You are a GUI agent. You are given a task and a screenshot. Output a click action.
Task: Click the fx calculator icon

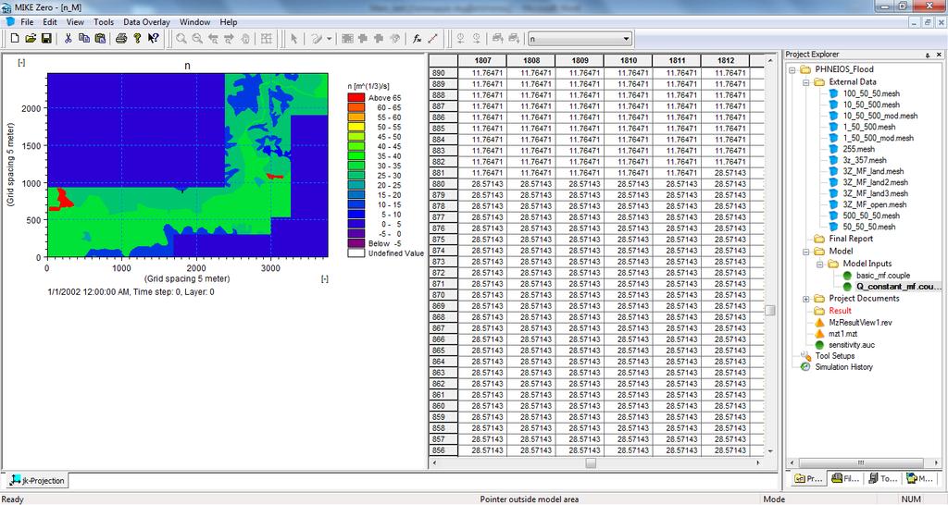[x=417, y=38]
